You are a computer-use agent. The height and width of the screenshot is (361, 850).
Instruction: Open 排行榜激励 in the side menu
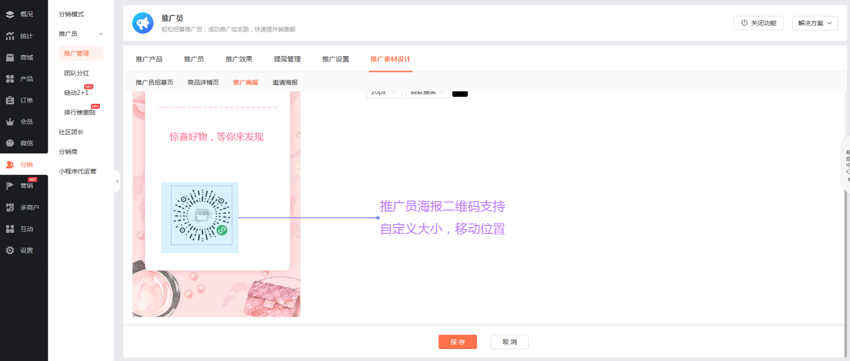tap(80, 113)
